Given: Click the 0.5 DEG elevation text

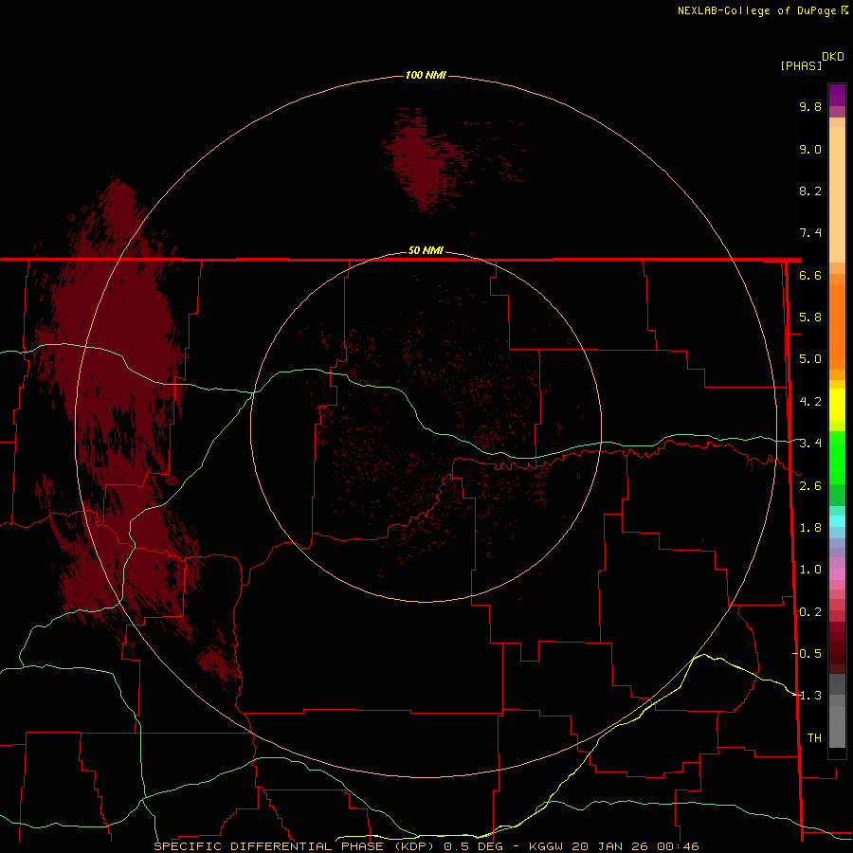Looking at the screenshot, I should pos(473,846).
